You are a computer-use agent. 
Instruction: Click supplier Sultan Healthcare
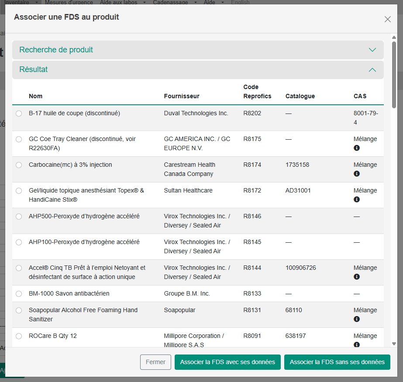(188, 190)
